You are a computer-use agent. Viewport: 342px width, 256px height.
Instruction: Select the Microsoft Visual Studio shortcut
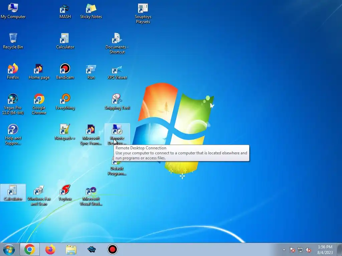(91, 195)
